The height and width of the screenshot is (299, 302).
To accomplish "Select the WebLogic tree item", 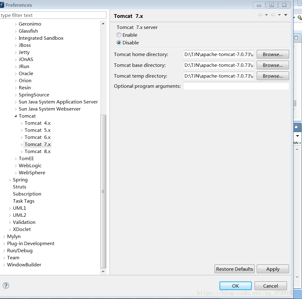I will [x=30, y=165].
